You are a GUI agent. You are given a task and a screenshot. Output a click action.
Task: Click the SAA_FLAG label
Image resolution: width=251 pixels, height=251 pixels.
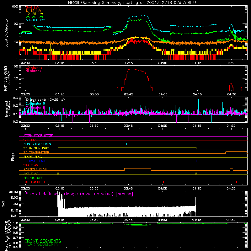tap(31, 165)
